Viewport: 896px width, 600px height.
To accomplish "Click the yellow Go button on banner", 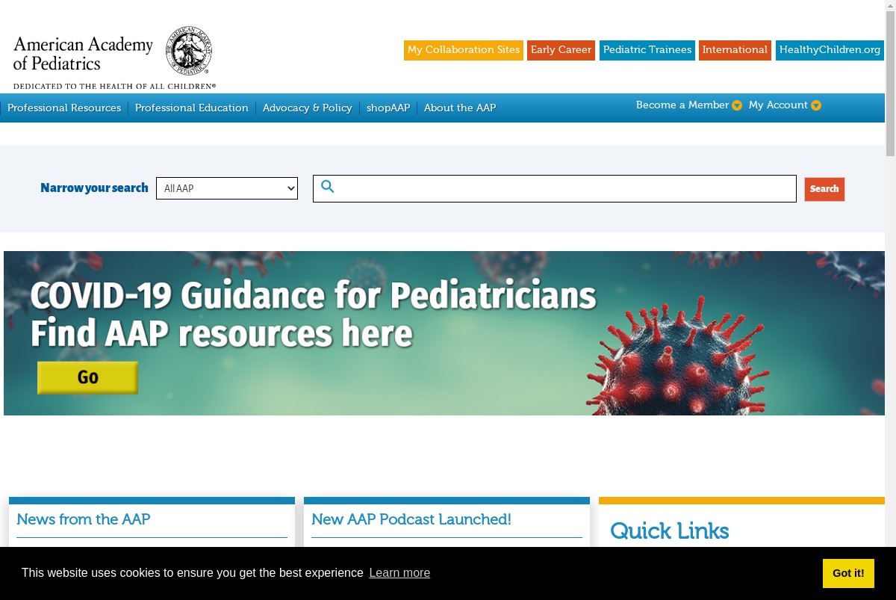I will 88,377.
